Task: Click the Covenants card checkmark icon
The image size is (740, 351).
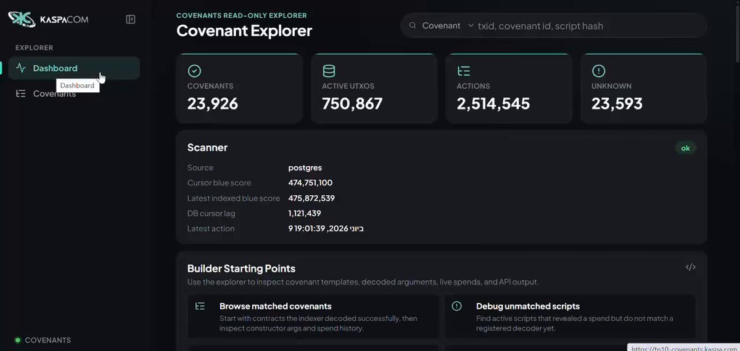Action: [194, 71]
